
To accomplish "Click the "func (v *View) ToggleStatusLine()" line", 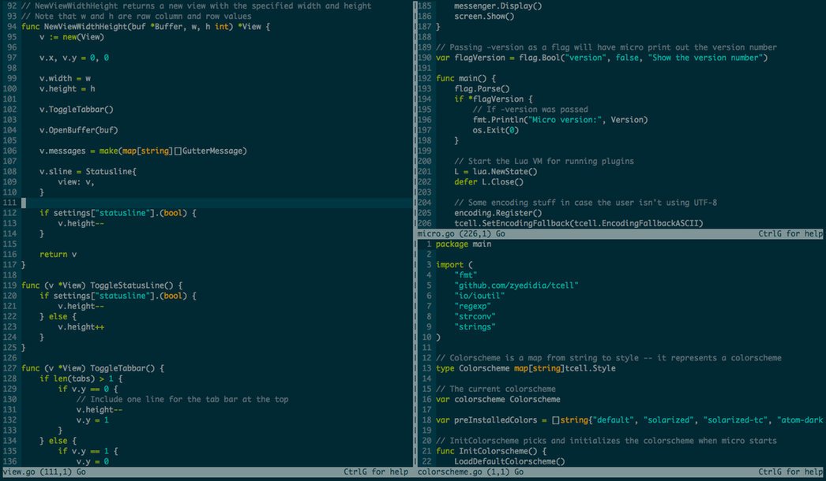I will point(102,285).
